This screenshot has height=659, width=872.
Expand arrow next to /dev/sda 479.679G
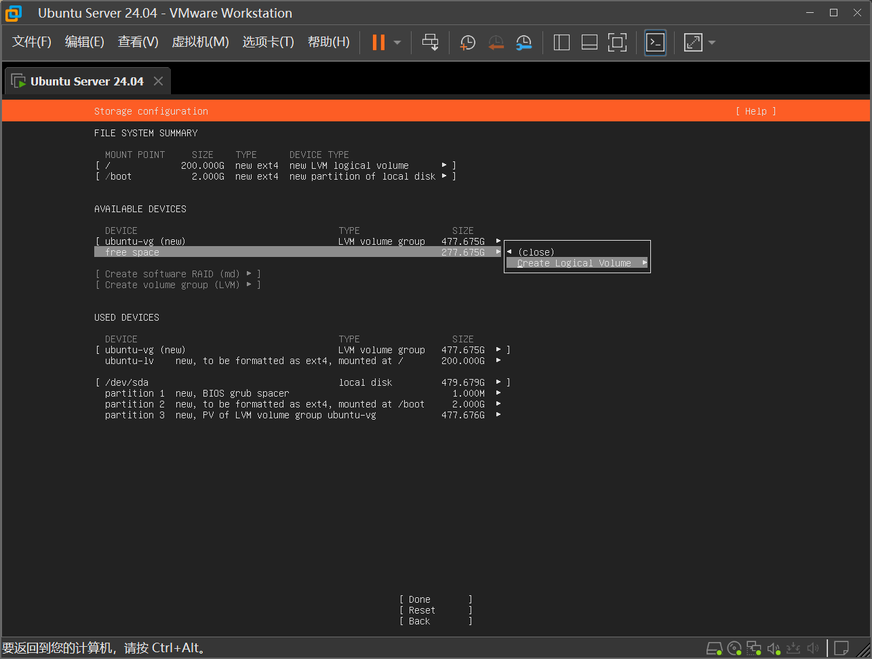pyautogui.click(x=498, y=382)
